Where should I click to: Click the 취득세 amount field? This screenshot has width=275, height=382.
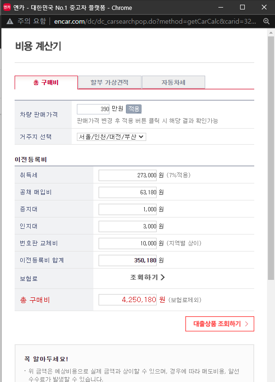pyautogui.click(x=127, y=175)
